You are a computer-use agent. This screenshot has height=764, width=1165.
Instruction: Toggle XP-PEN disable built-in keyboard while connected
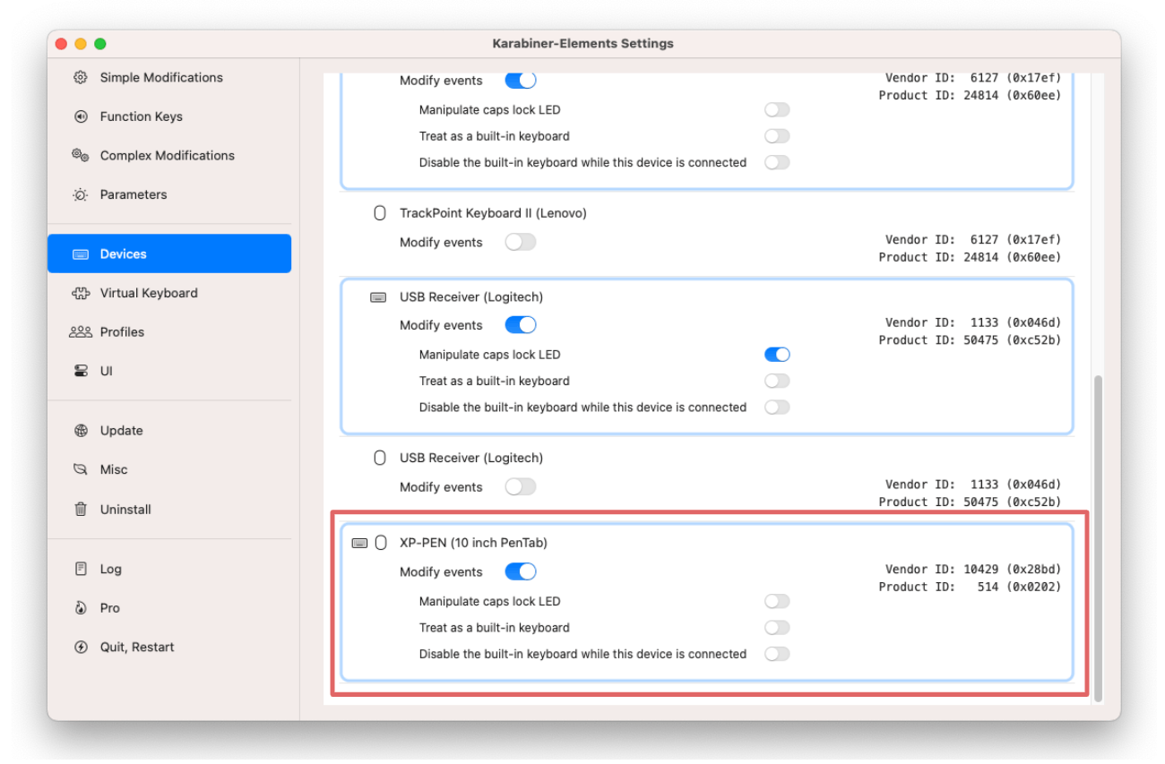click(777, 654)
